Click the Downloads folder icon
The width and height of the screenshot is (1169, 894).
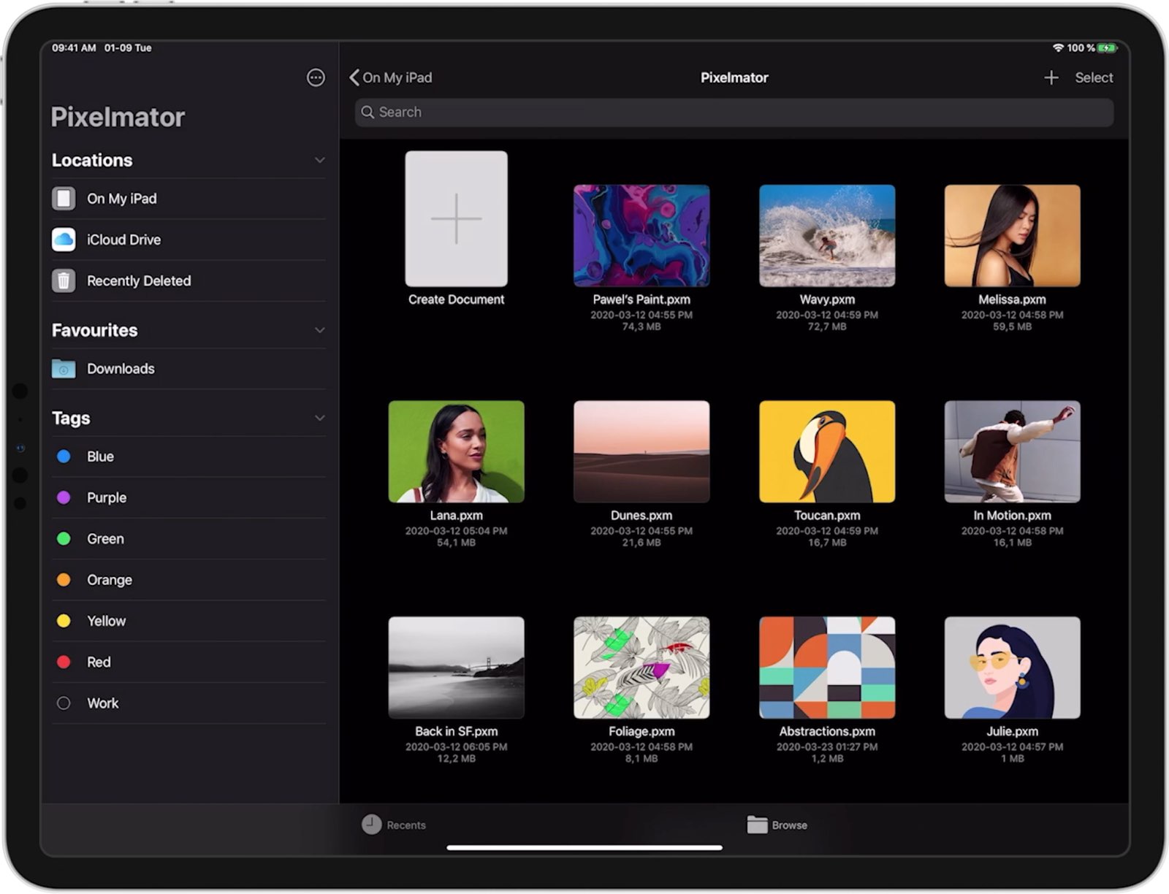point(64,369)
